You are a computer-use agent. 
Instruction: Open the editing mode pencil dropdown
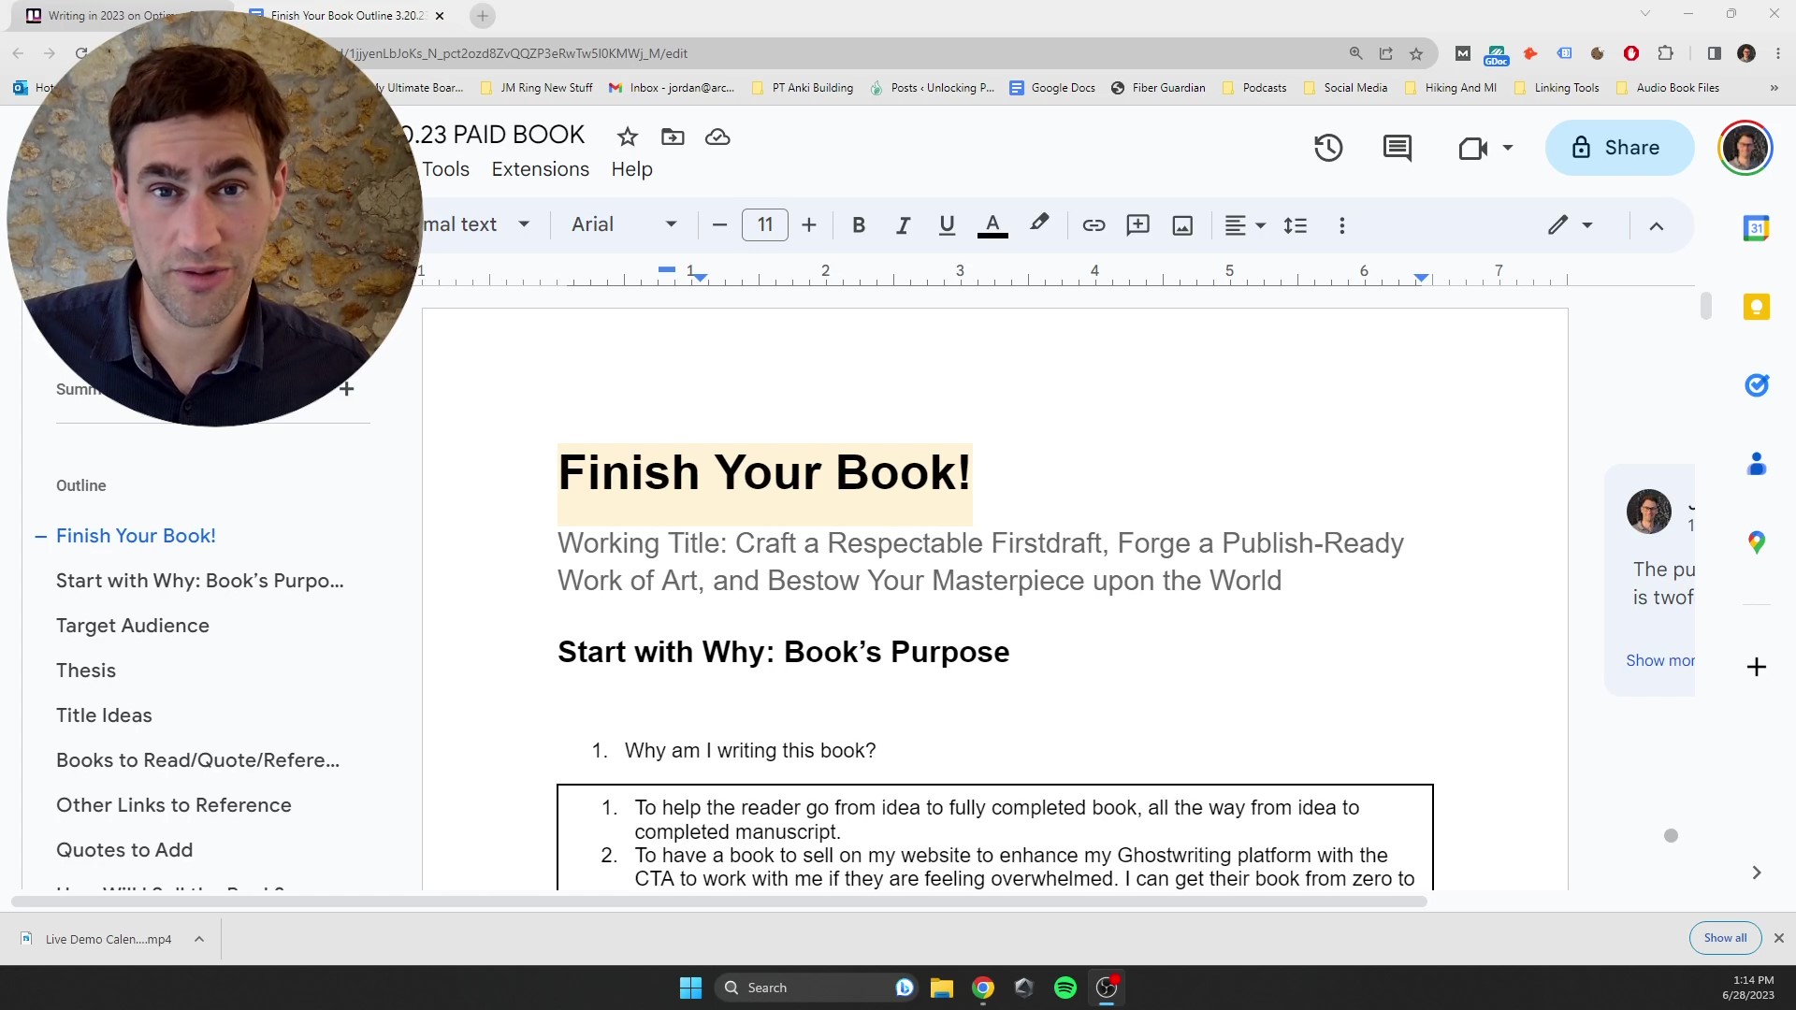tap(1570, 225)
